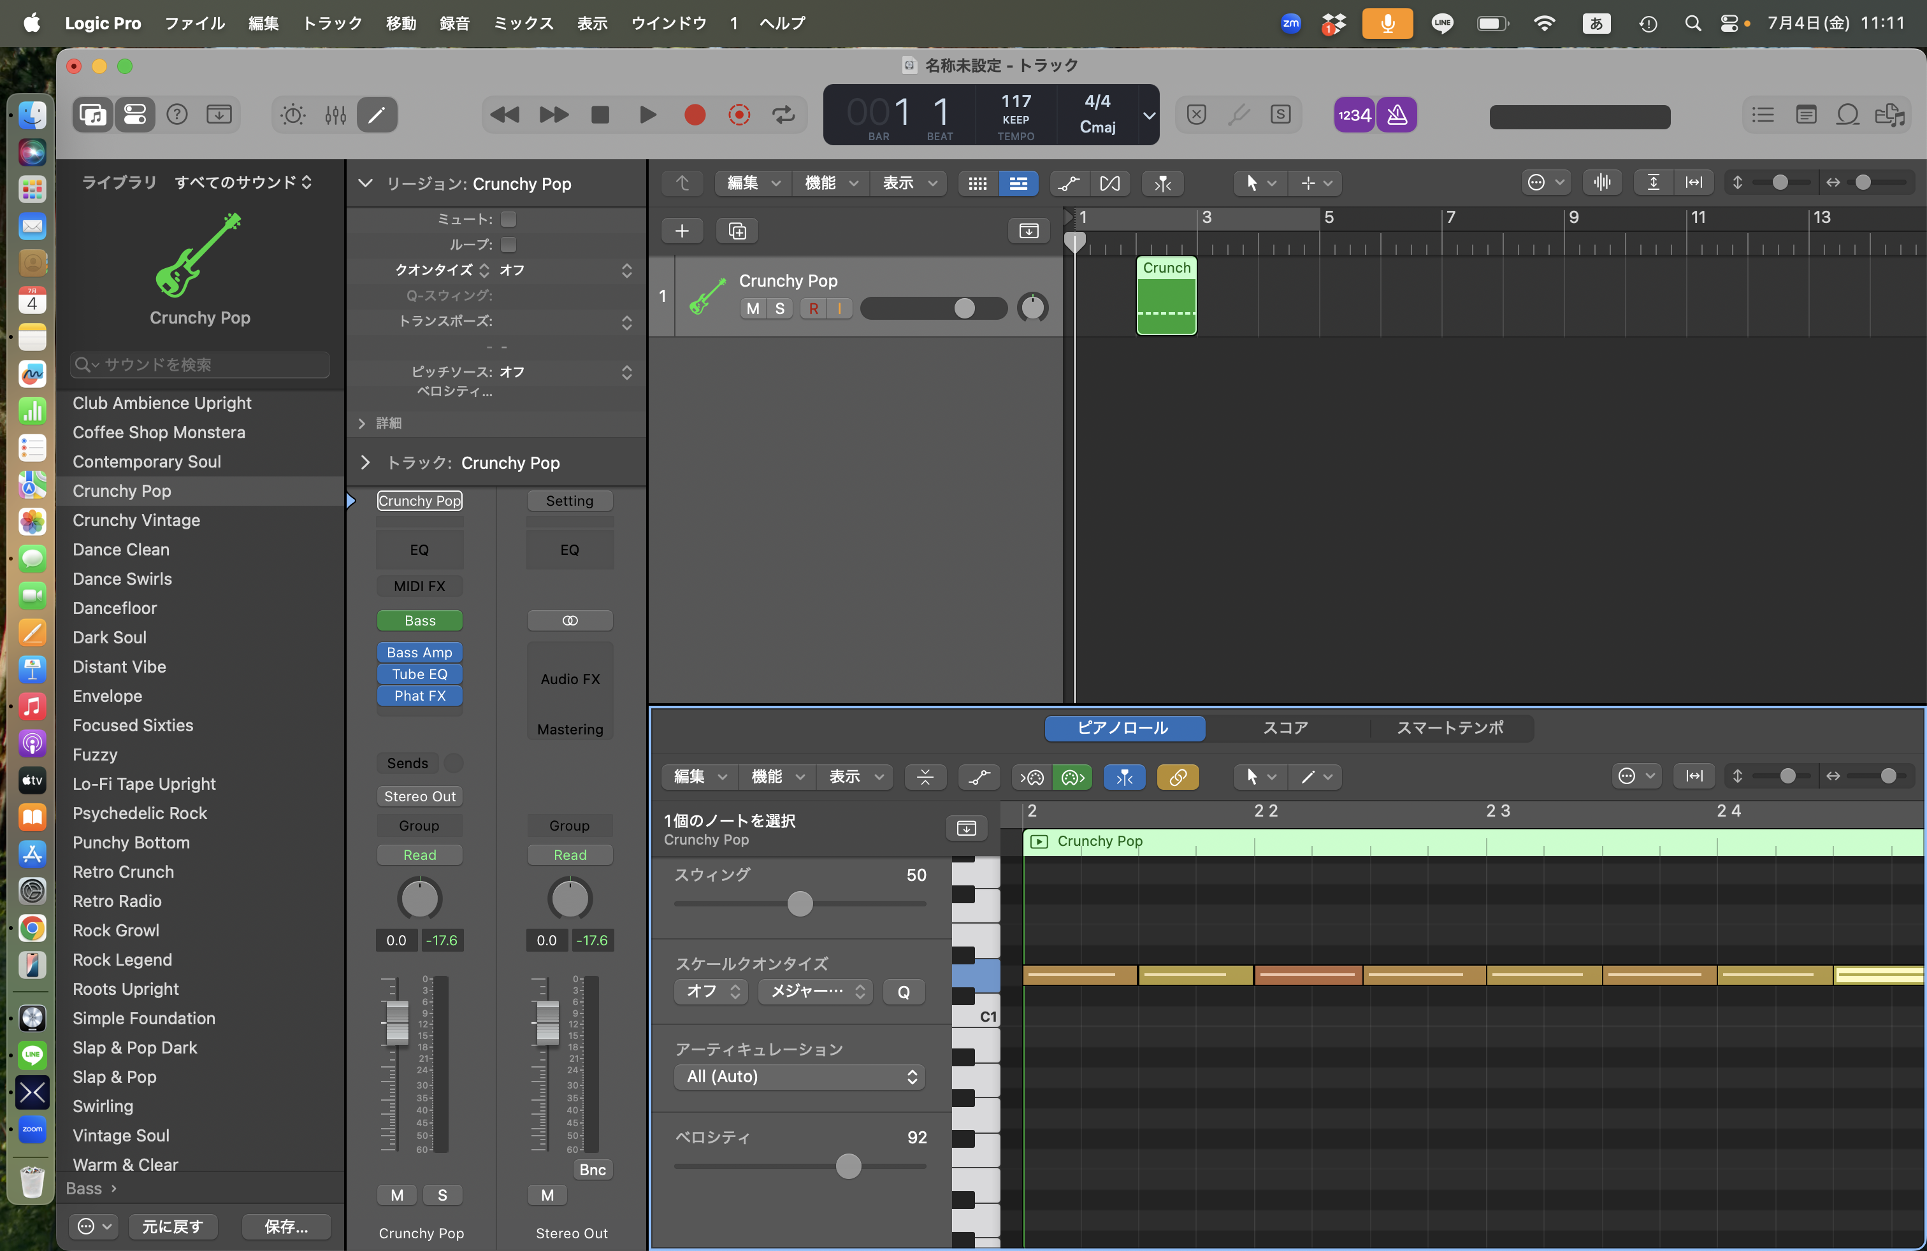Enable the ミュート checkbox
Screen dimensions: 1927x1251
[509, 219]
